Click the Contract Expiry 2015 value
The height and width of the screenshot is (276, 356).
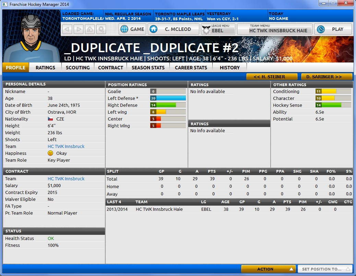click(52, 192)
